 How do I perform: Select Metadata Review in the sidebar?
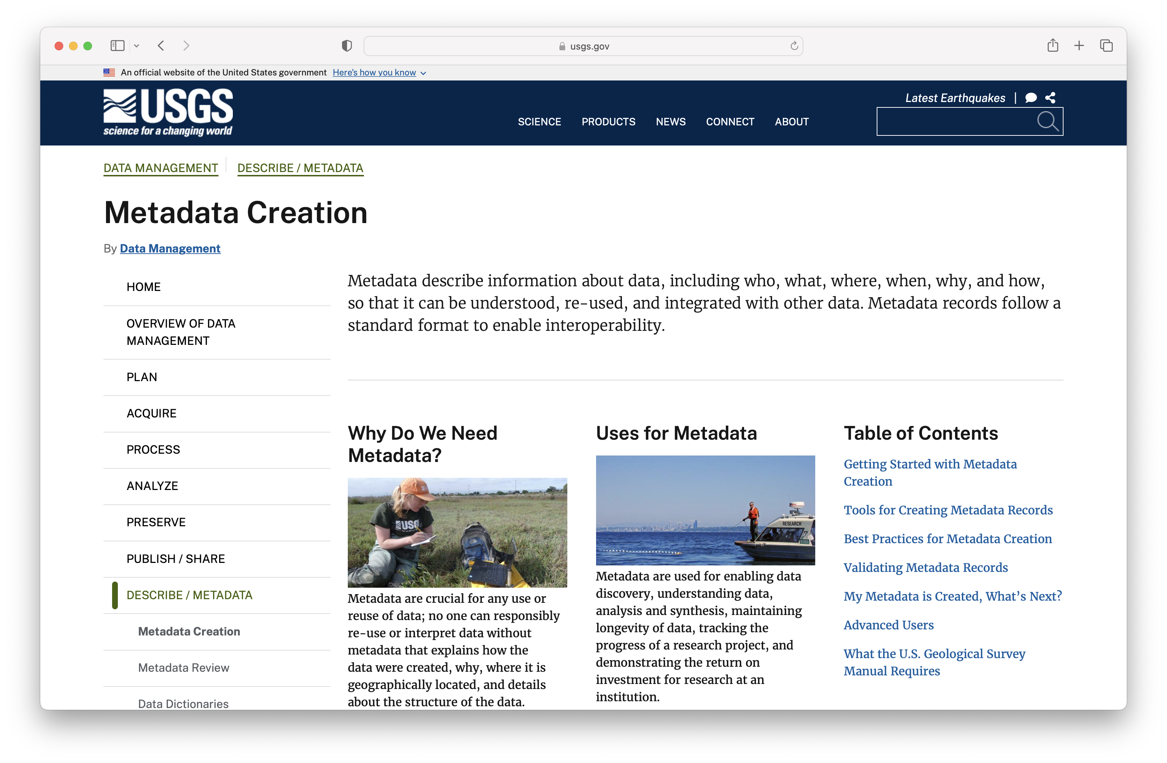[183, 667]
